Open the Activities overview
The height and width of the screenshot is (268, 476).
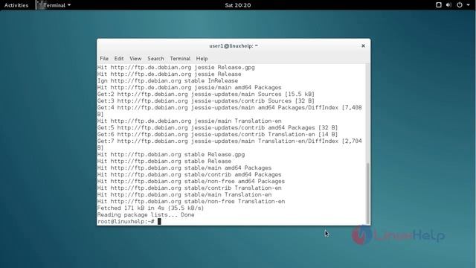click(x=16, y=5)
